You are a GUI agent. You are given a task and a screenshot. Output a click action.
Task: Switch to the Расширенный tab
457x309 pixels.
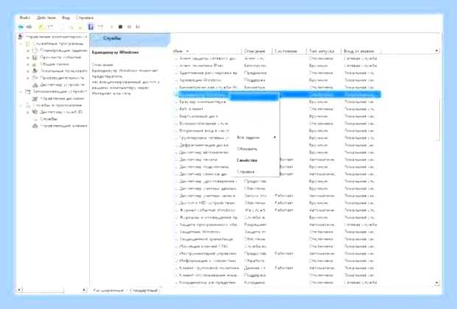[x=108, y=291]
